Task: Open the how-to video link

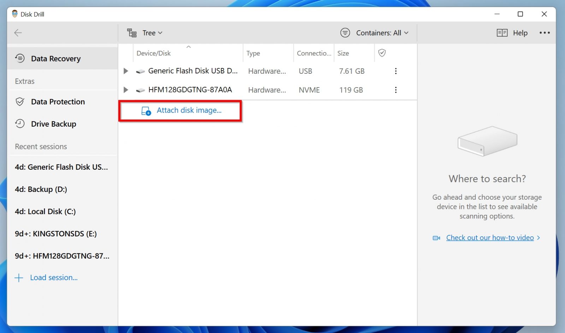Action: coord(490,237)
